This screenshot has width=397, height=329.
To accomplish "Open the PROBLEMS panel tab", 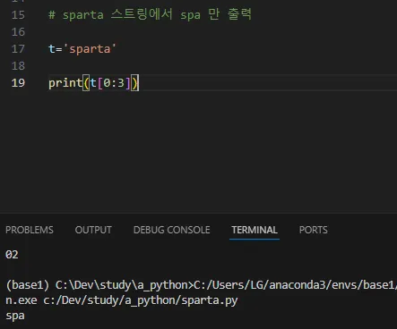I will [30, 230].
